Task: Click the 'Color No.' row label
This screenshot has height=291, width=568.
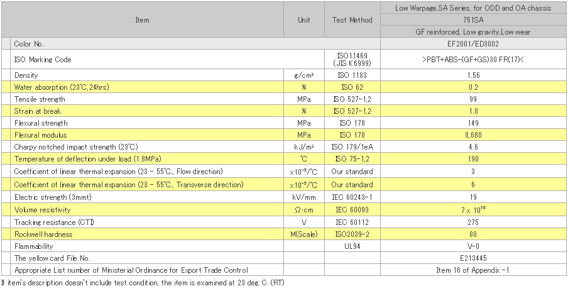Action: (x=29, y=44)
